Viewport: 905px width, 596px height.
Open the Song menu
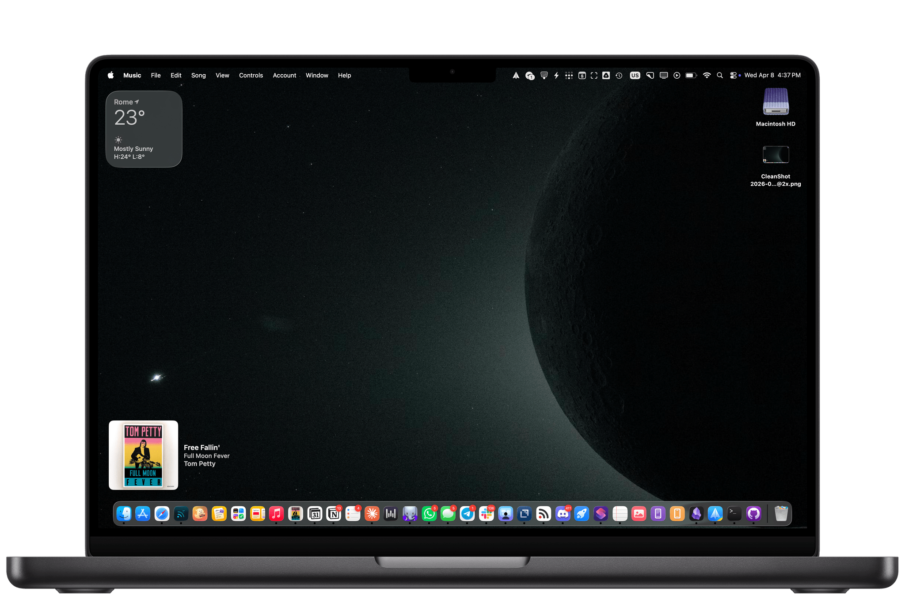coord(198,76)
